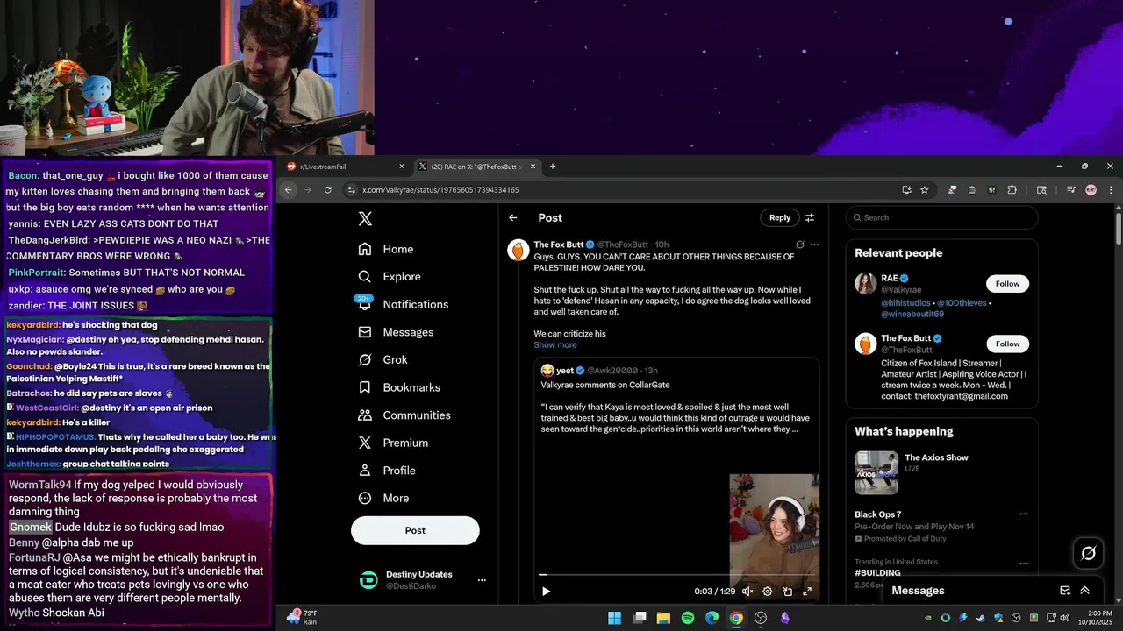Open Bookmarks in X sidebar

[x=400, y=387]
